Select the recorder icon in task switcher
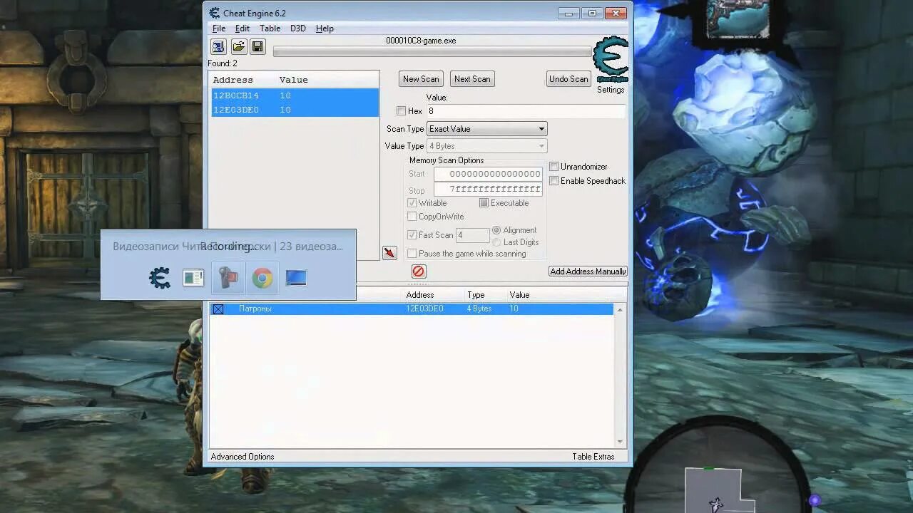The width and height of the screenshot is (913, 513). [x=228, y=278]
